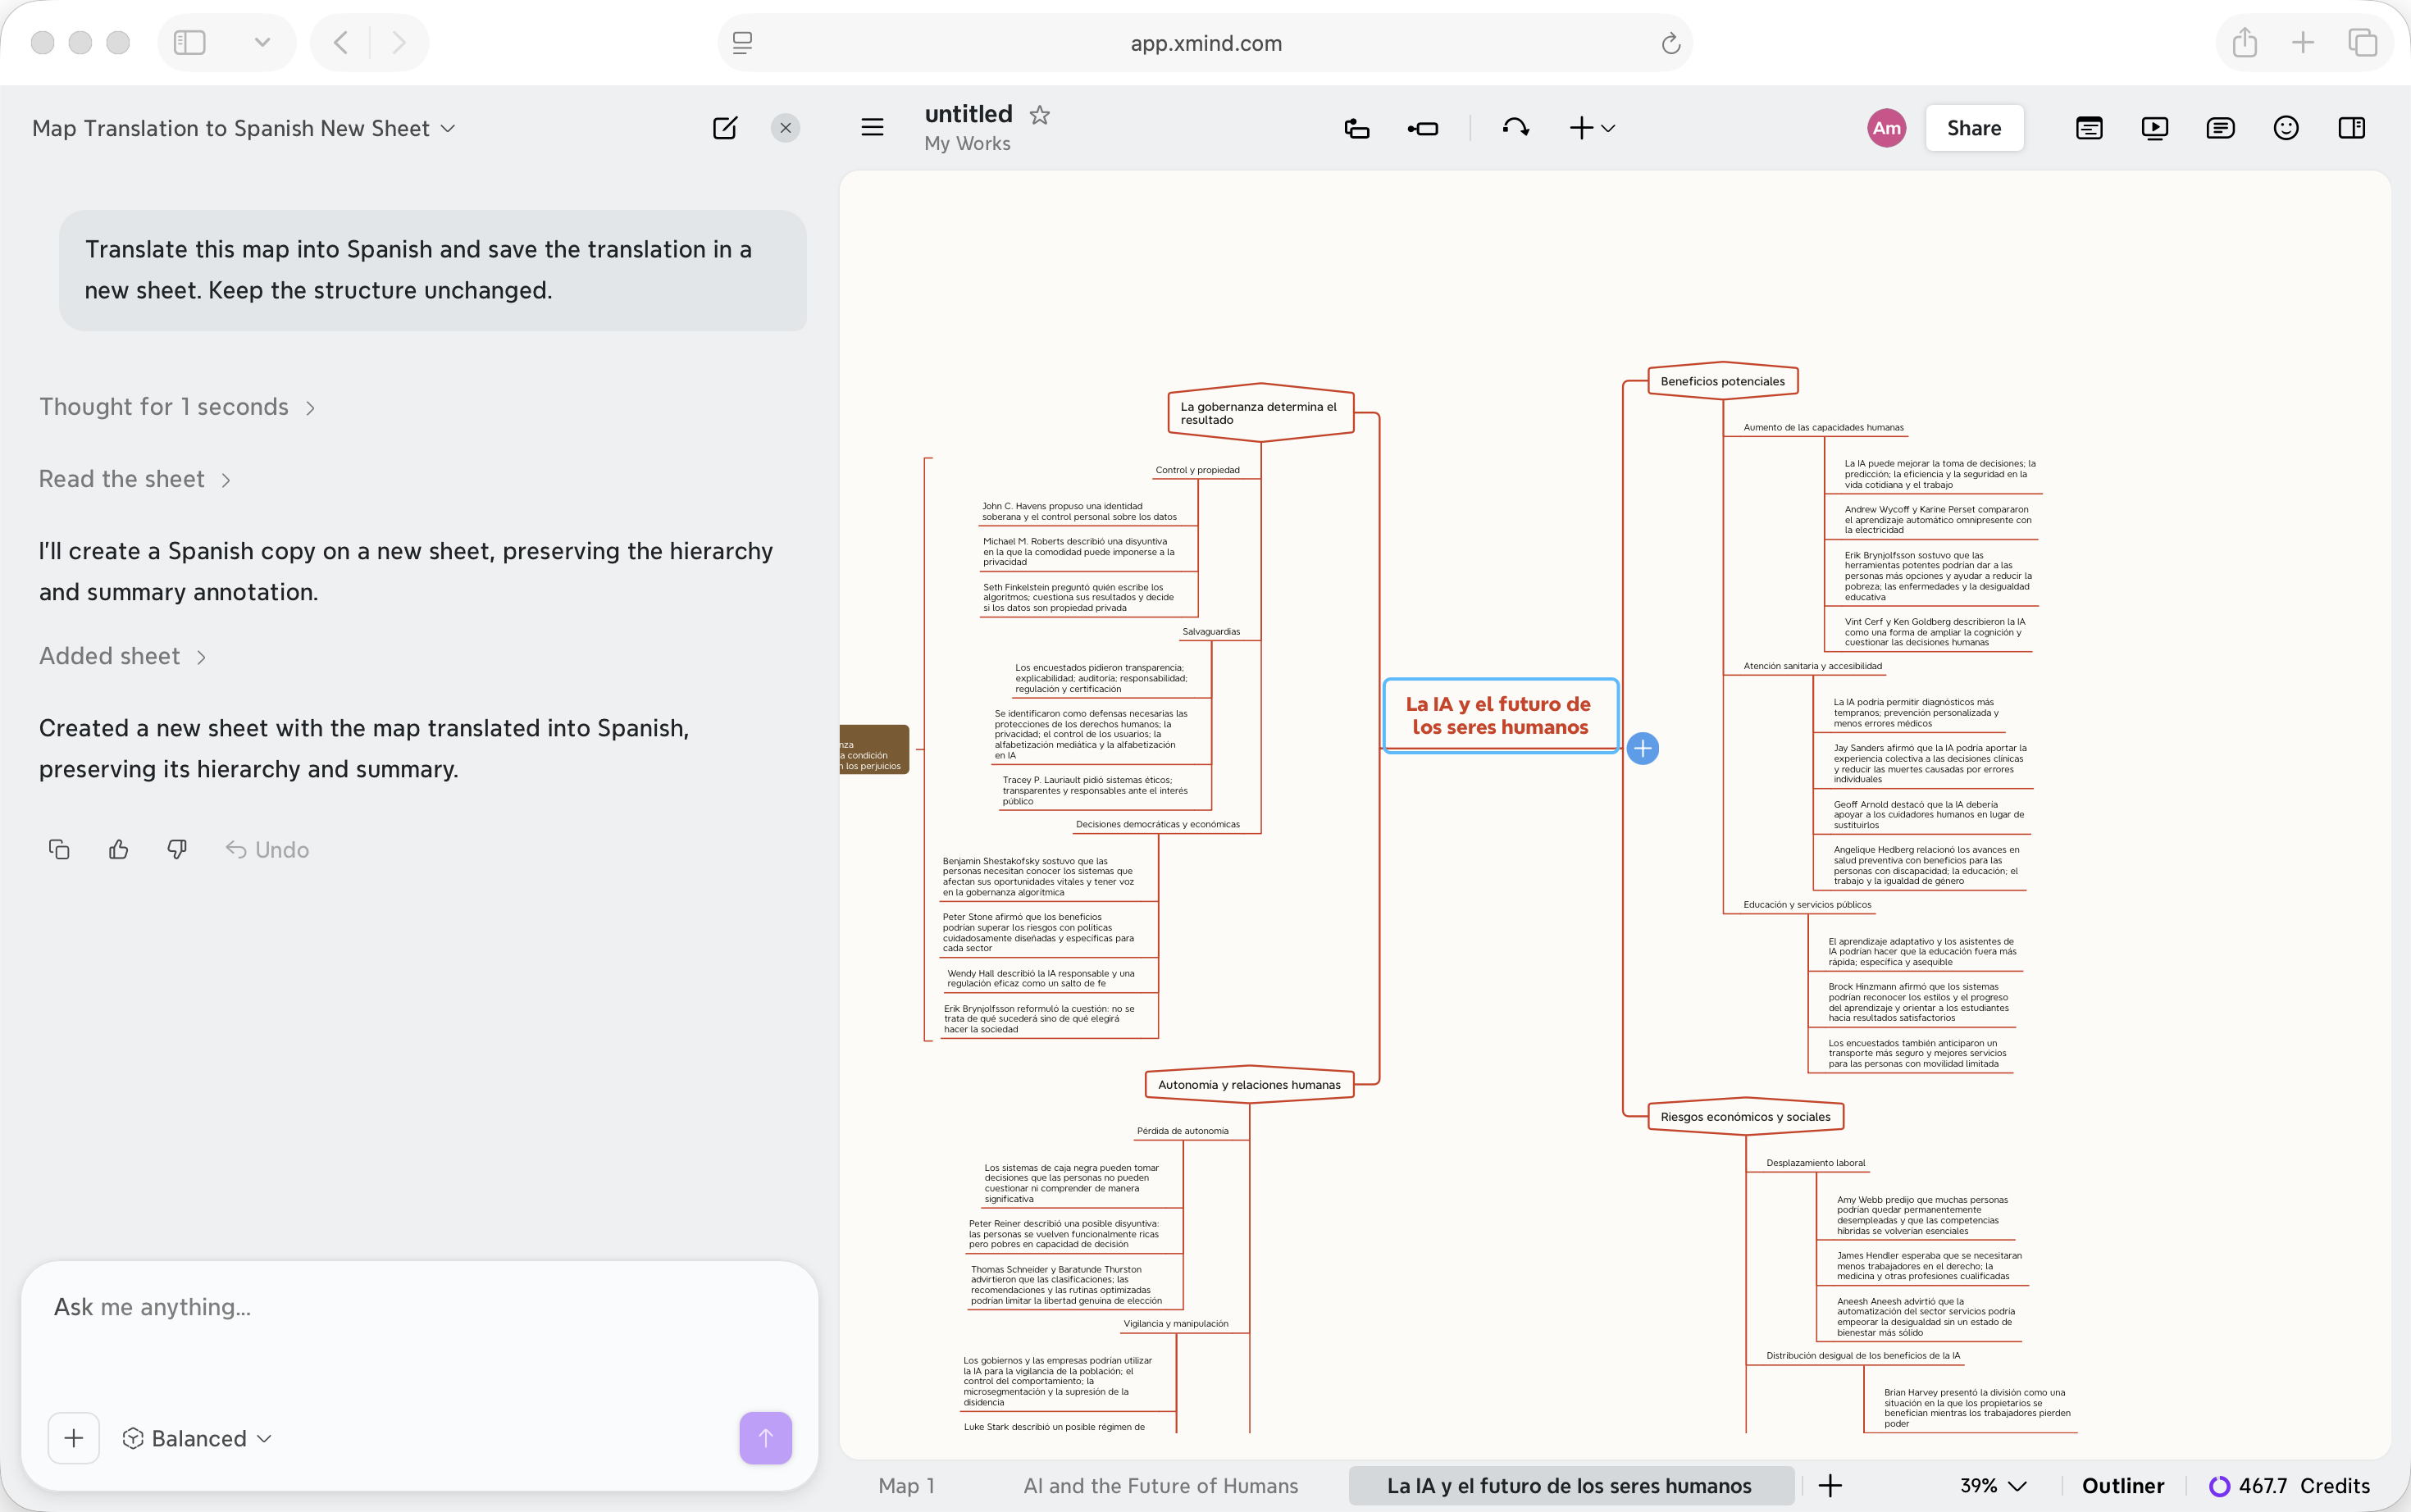
Task: Expand the Read the sheet step
Action: (x=135, y=479)
